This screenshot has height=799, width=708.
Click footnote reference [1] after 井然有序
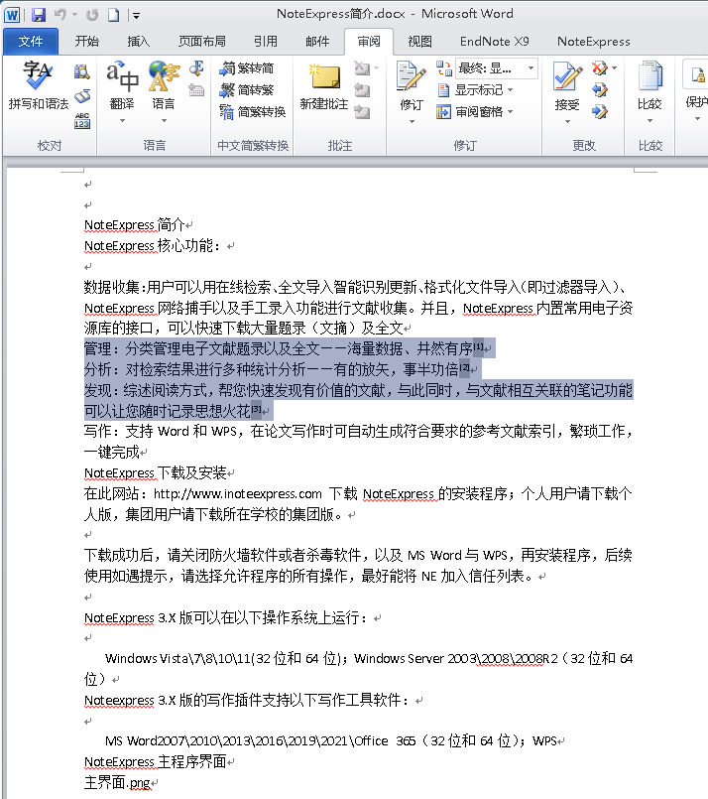[478, 346]
